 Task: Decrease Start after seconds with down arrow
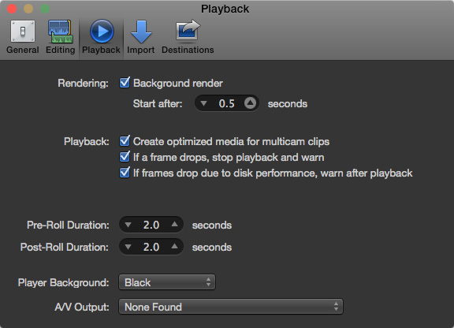203,103
